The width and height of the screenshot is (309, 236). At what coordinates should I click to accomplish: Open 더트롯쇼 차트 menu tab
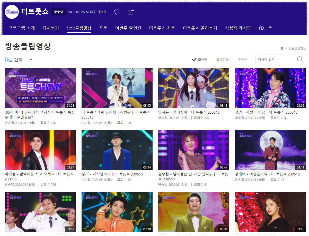click(162, 28)
